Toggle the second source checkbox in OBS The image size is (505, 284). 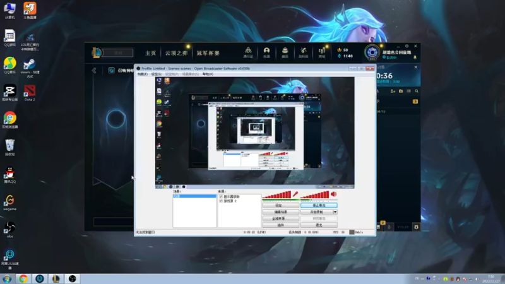click(x=221, y=201)
